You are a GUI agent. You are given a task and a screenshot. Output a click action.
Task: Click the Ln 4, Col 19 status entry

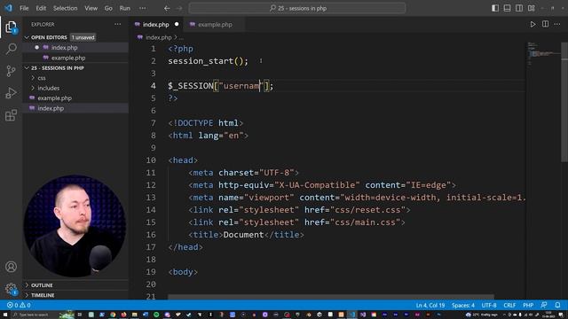(x=430, y=305)
